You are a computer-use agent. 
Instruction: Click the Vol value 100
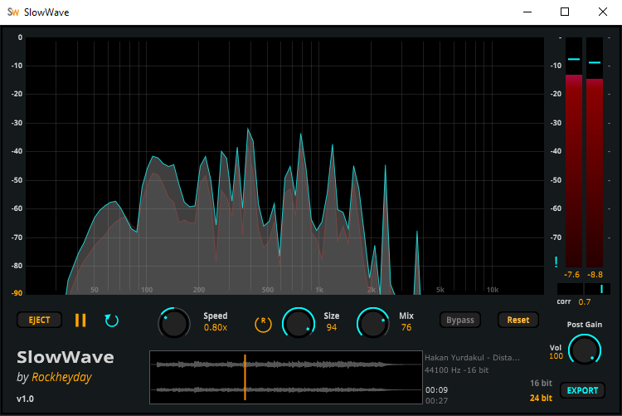click(x=556, y=356)
